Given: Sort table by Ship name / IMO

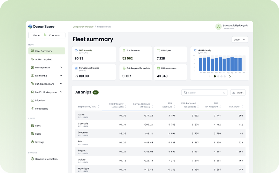Looking at the screenshot, I should [x=99, y=106].
